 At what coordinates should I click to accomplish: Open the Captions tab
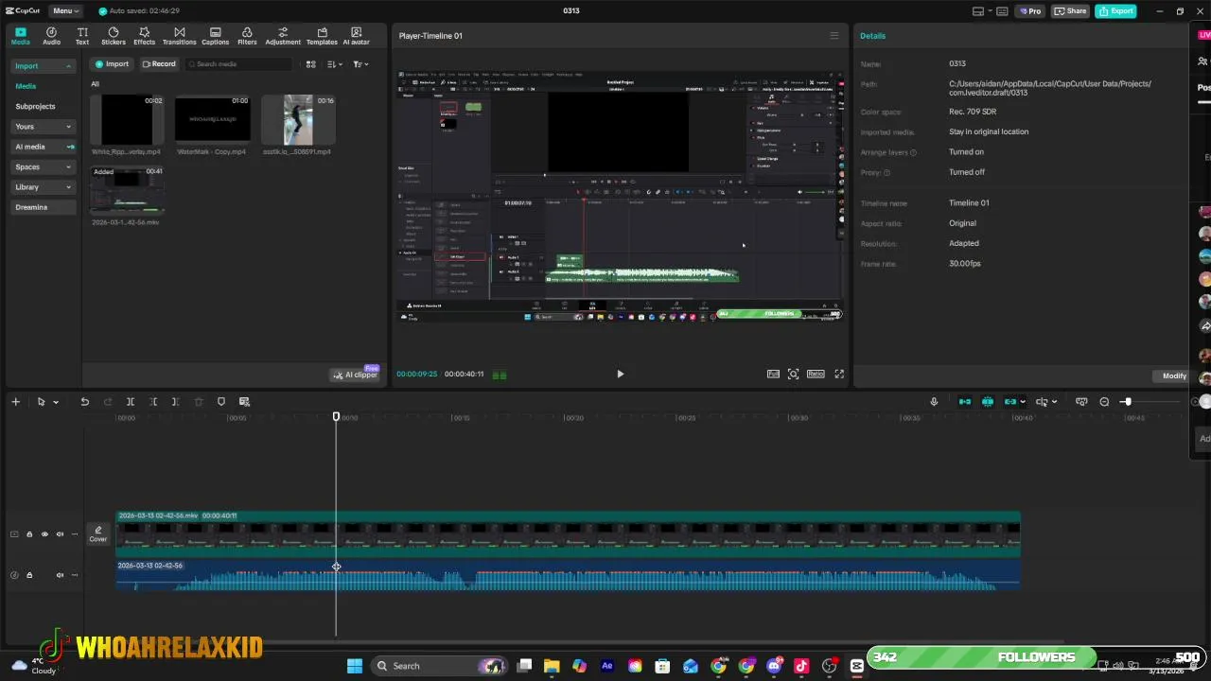click(215, 36)
